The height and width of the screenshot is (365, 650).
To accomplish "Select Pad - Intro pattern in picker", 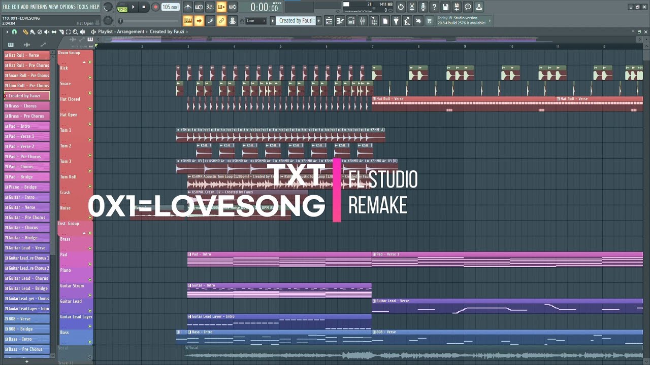I will tap(27, 126).
